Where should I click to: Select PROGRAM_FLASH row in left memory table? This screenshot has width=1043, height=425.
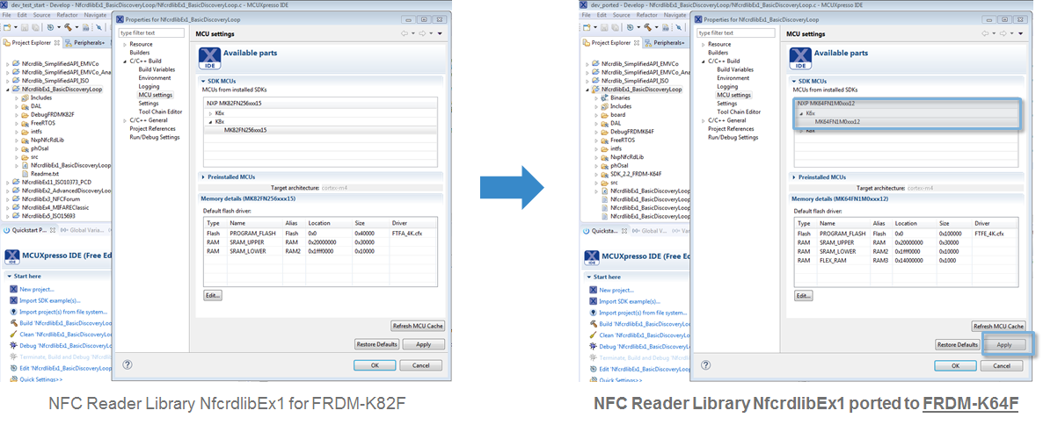click(x=320, y=234)
